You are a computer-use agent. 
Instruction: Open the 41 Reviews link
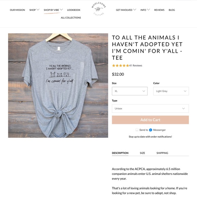click(x=136, y=66)
